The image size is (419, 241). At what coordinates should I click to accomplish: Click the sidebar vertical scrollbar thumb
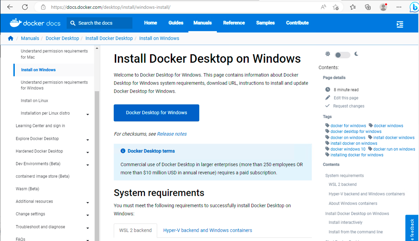tap(97, 166)
